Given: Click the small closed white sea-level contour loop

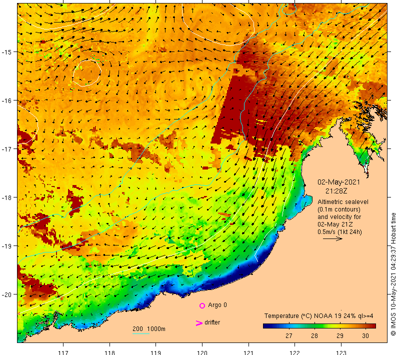Looking at the screenshot, I should pos(86,73).
